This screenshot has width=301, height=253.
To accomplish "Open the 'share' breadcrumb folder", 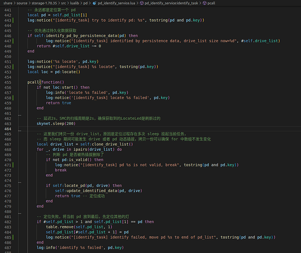I will (x=8, y=3).
